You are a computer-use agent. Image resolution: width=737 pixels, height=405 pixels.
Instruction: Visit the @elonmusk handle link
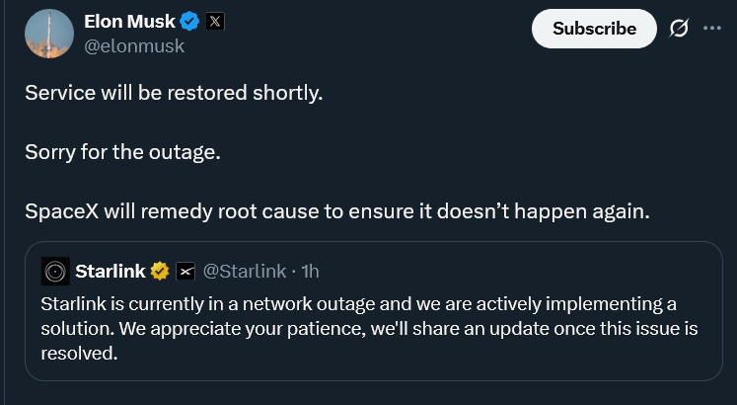coord(133,45)
